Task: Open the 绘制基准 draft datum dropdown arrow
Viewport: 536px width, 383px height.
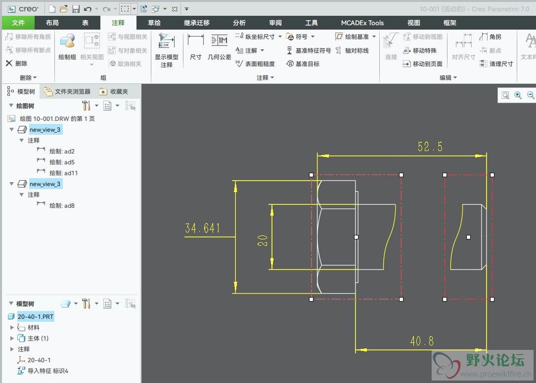Action: [x=374, y=37]
